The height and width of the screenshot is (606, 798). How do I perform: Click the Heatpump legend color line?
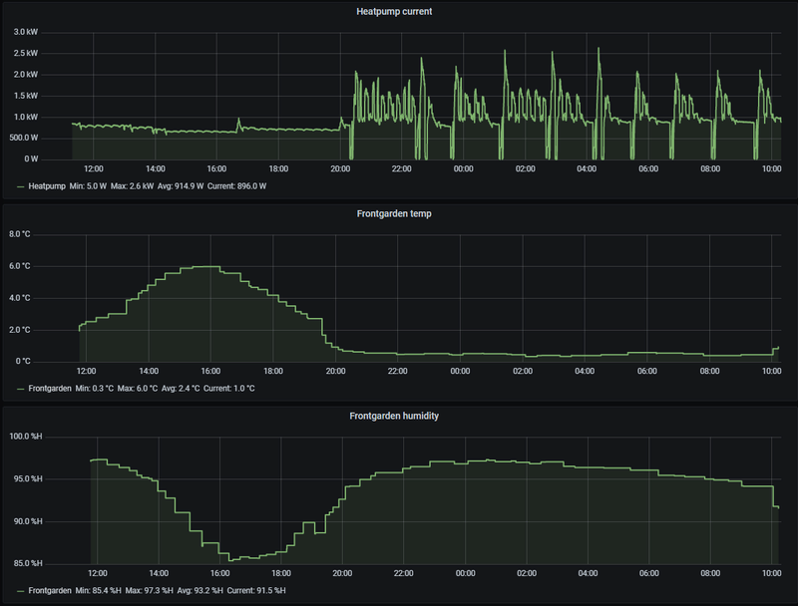(20, 186)
